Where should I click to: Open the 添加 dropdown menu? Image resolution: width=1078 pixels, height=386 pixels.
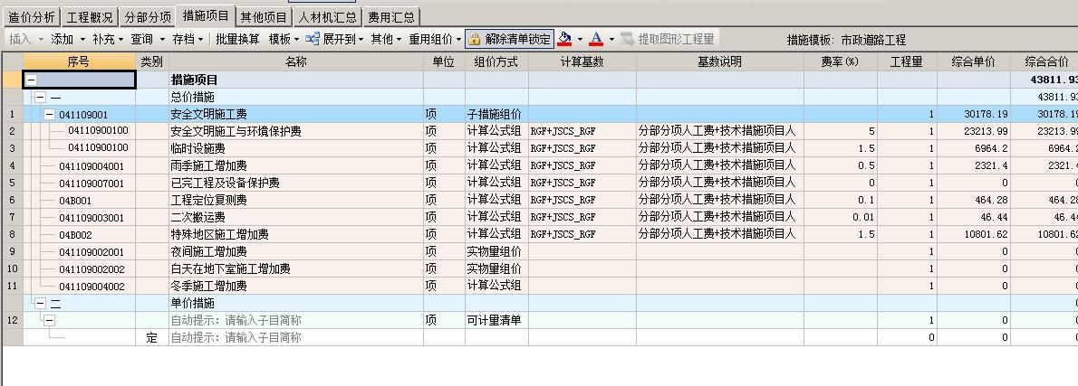coord(68,39)
